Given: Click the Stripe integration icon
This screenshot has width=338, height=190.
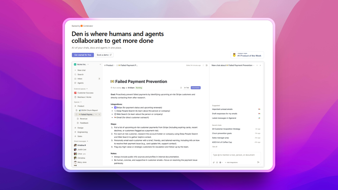Looking at the screenshot, I should [115, 108].
